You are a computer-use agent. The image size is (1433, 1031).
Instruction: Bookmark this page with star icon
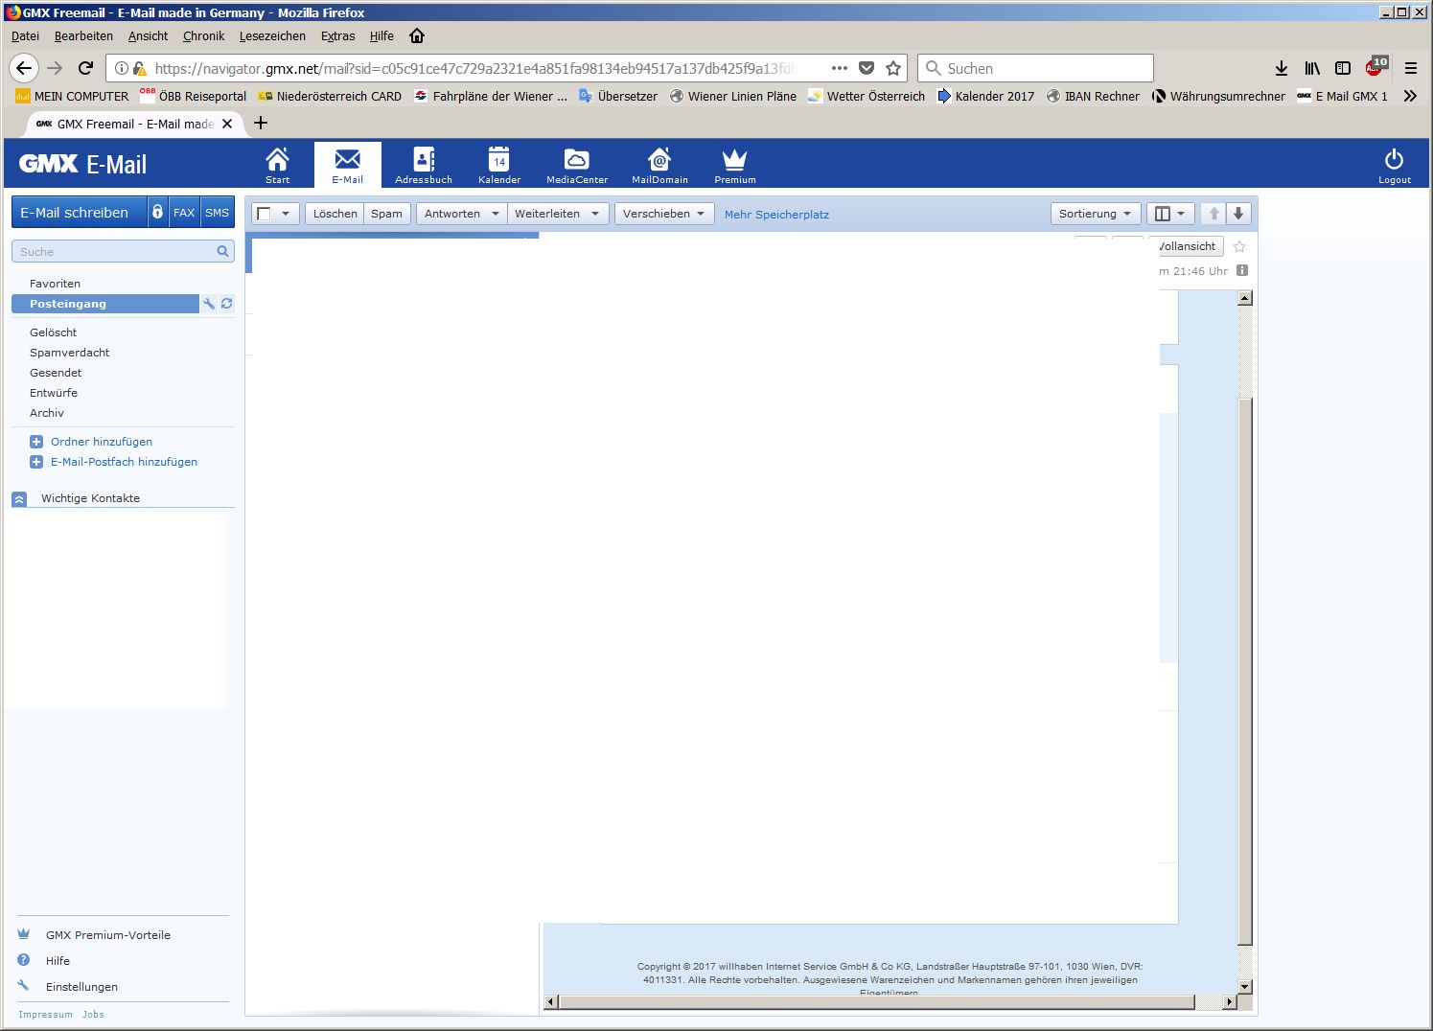click(893, 68)
